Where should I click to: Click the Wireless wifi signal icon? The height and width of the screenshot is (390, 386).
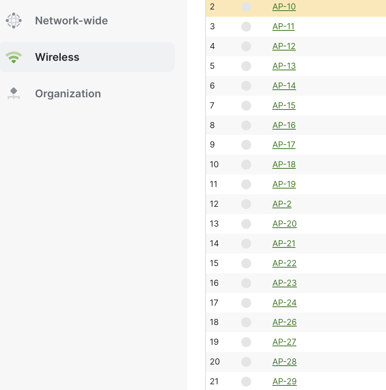[14, 57]
